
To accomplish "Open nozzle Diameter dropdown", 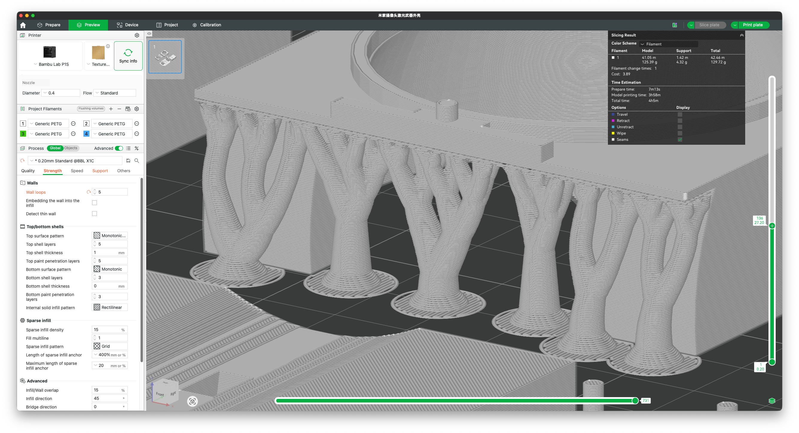I will [x=61, y=93].
